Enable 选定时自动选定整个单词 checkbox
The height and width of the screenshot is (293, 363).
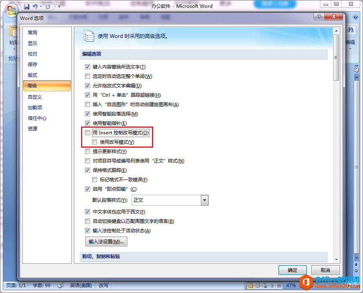pos(87,76)
